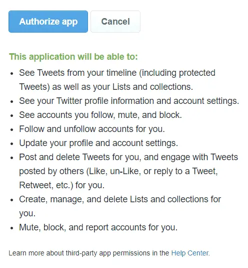Click 'See your Twitter profile information' permission line
This screenshot has width=248, height=268.
coord(129,101)
